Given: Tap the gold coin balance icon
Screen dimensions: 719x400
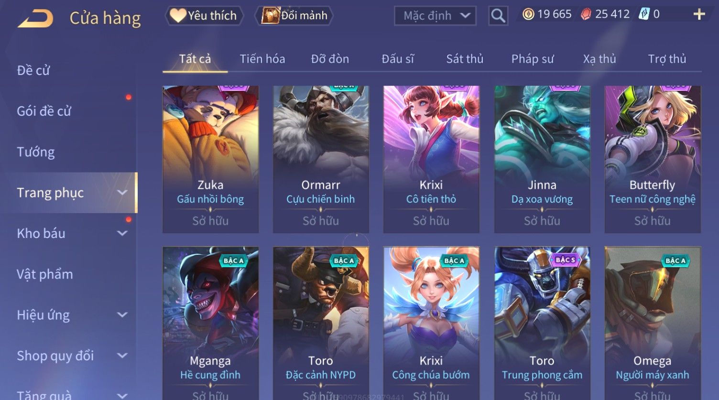Looking at the screenshot, I should click(x=528, y=14).
